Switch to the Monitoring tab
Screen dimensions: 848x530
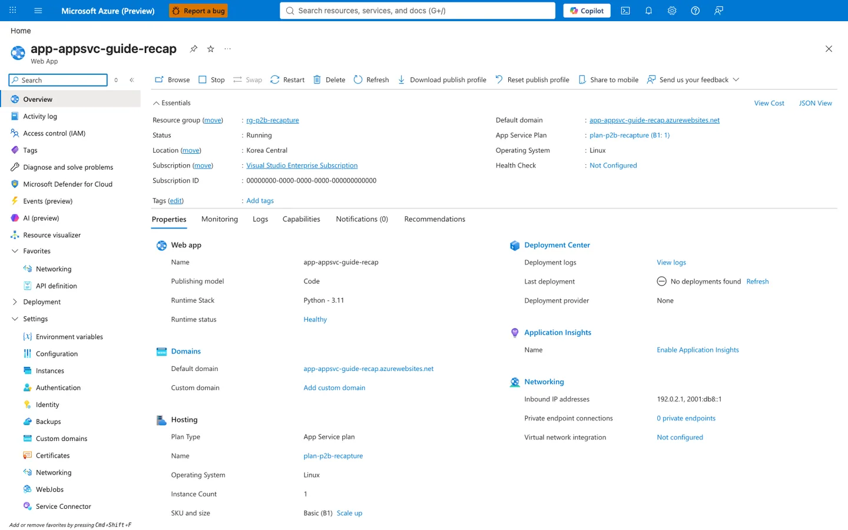(x=220, y=219)
